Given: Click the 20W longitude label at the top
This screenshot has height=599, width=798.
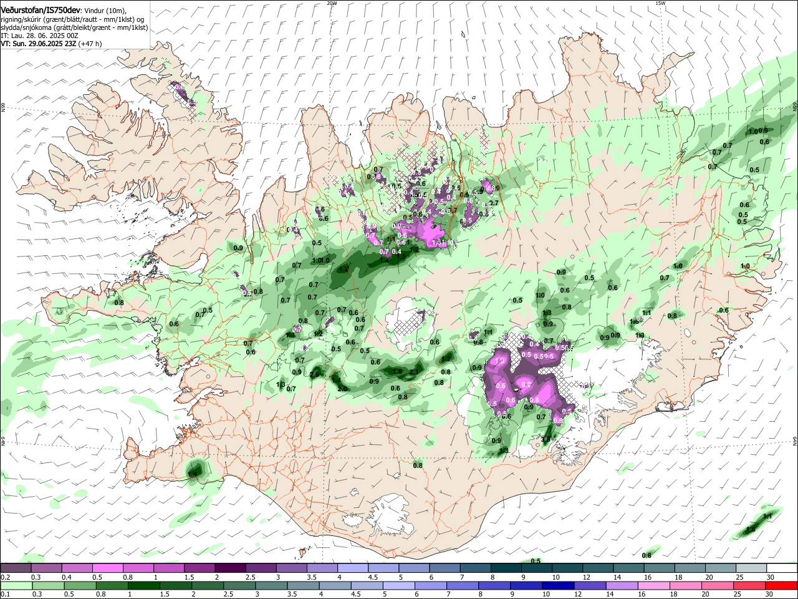Looking at the screenshot, I should pos(332,3).
